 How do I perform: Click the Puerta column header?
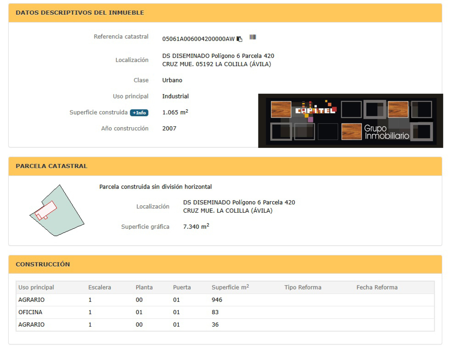click(182, 287)
